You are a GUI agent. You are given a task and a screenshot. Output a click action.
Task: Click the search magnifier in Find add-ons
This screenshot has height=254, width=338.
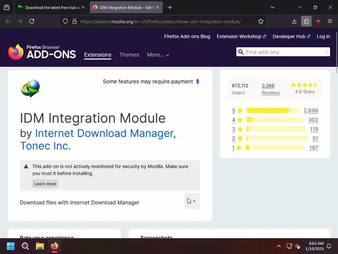pyautogui.click(x=241, y=52)
